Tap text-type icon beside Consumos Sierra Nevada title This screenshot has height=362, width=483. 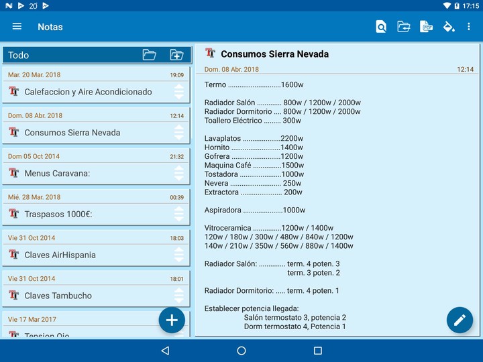click(x=211, y=53)
